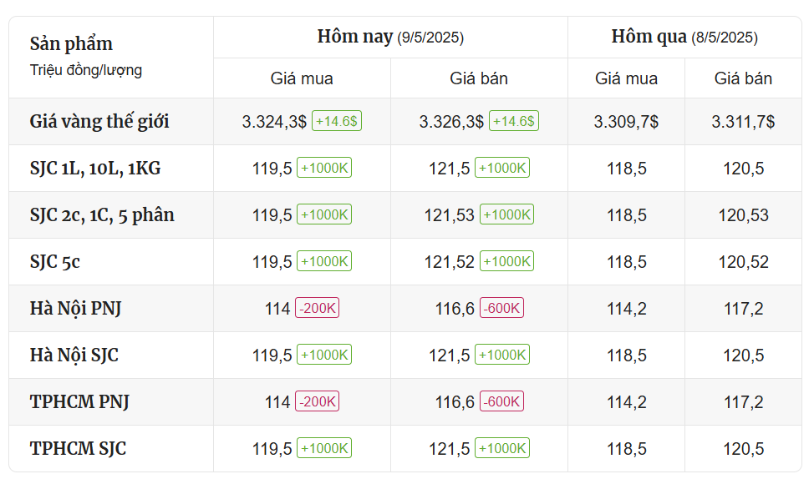This screenshot has height=479, width=809.
Task: Select the SJC 1L, 10L, 1KG row label
Action: click(x=95, y=169)
